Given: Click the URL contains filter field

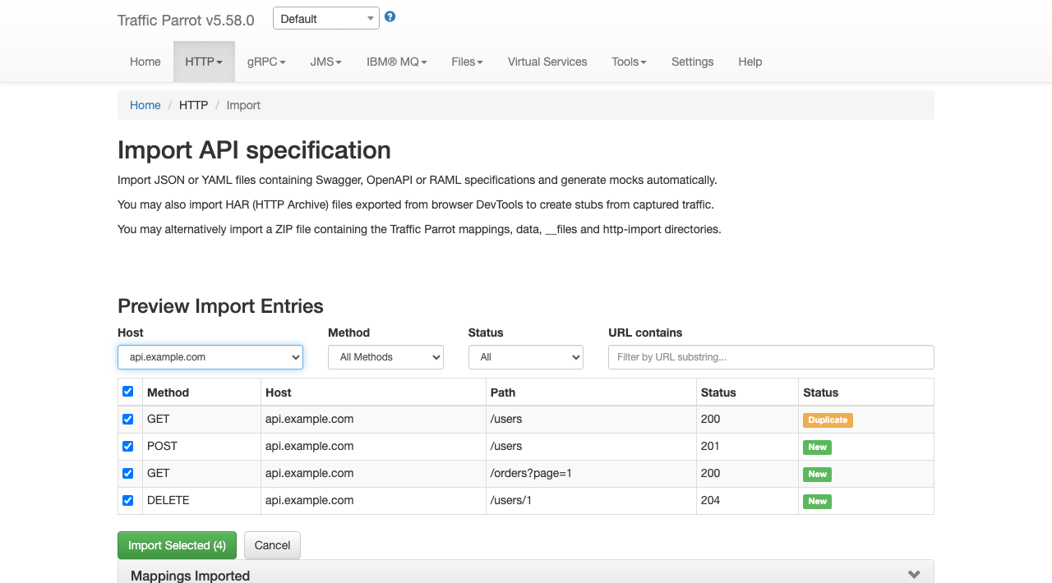Looking at the screenshot, I should [x=771, y=357].
